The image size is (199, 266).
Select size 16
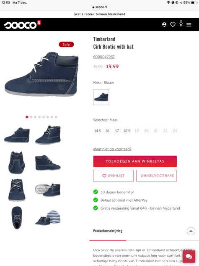click(107, 131)
